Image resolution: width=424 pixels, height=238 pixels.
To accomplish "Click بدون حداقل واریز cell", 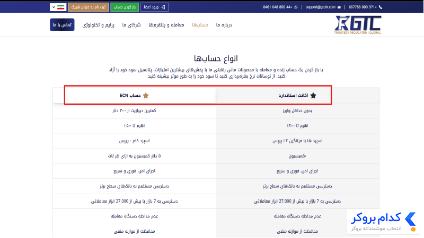I will click(297, 111).
